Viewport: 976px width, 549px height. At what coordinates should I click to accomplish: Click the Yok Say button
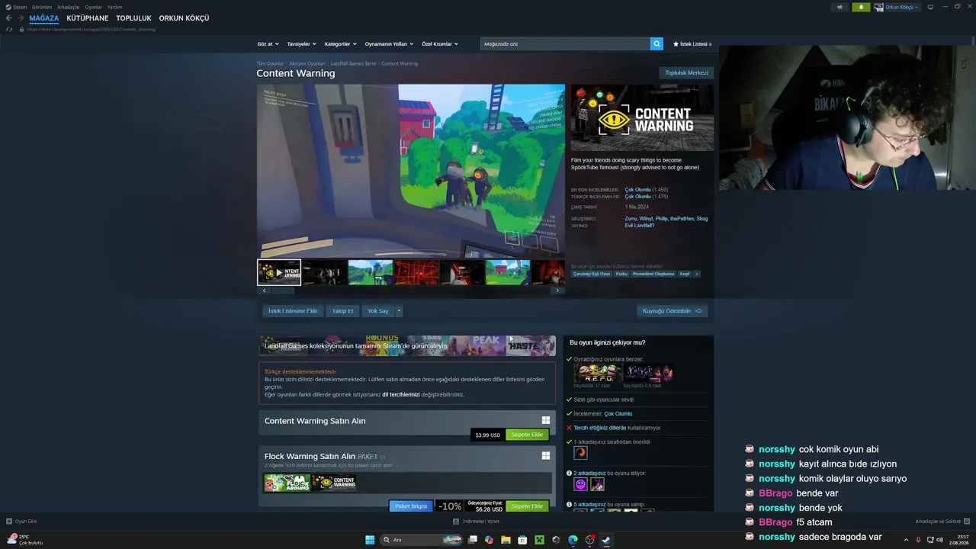[378, 311]
